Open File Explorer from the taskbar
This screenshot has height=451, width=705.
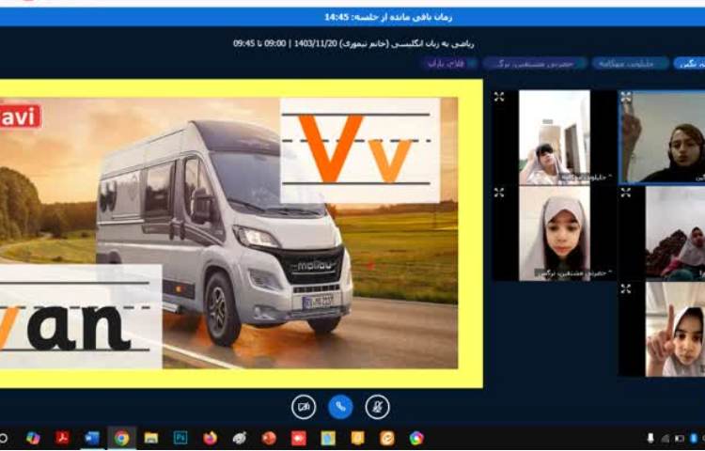pyautogui.click(x=151, y=438)
